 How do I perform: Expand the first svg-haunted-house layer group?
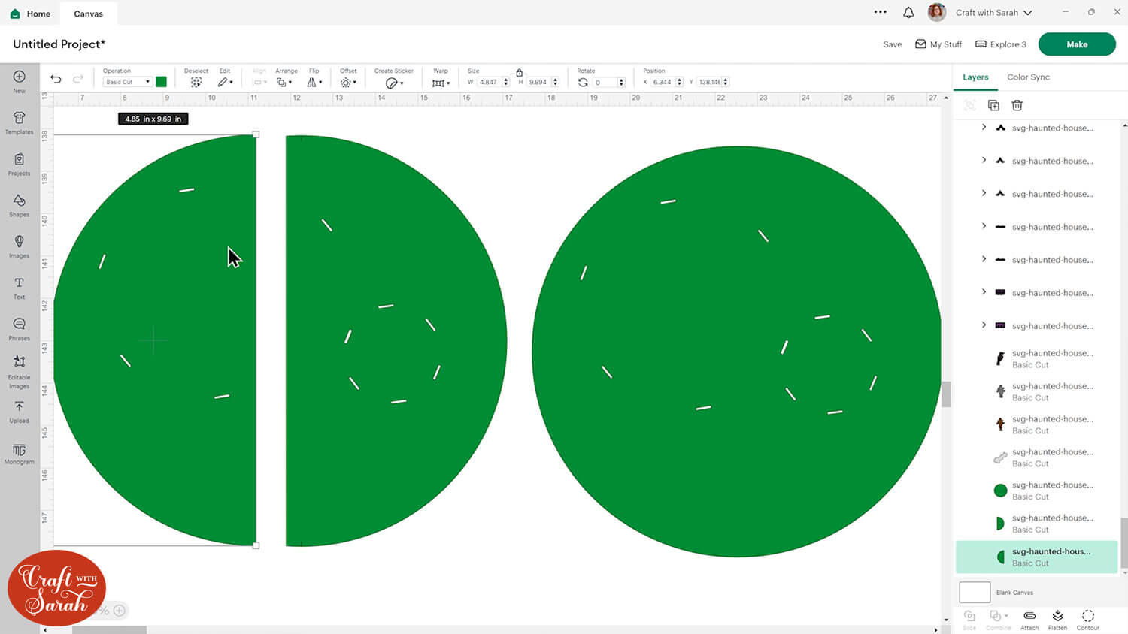984,128
